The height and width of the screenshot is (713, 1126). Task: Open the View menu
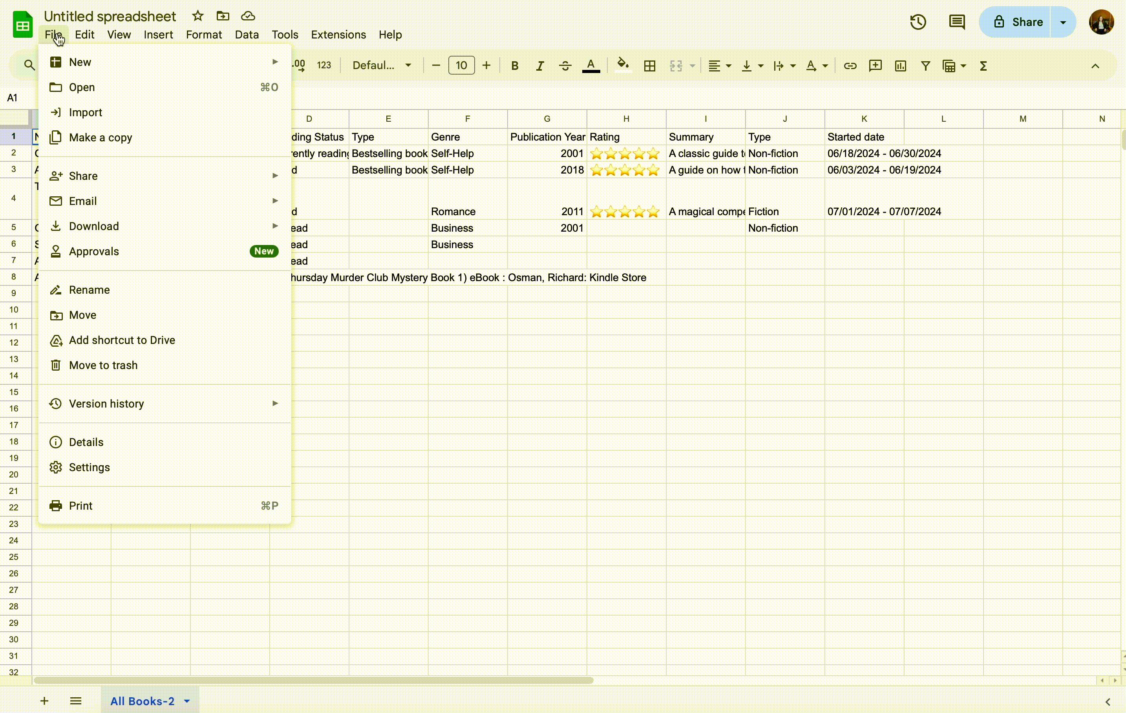119,35
